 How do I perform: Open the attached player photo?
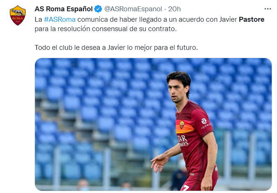click(x=153, y=124)
